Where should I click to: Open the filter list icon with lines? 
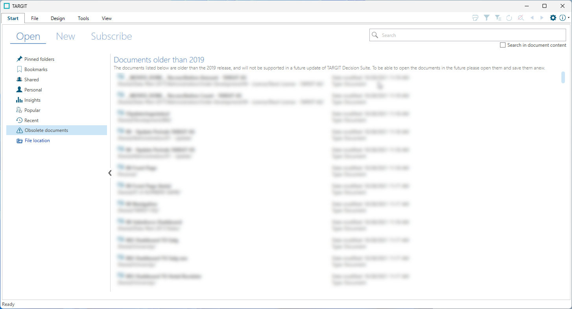pos(498,18)
